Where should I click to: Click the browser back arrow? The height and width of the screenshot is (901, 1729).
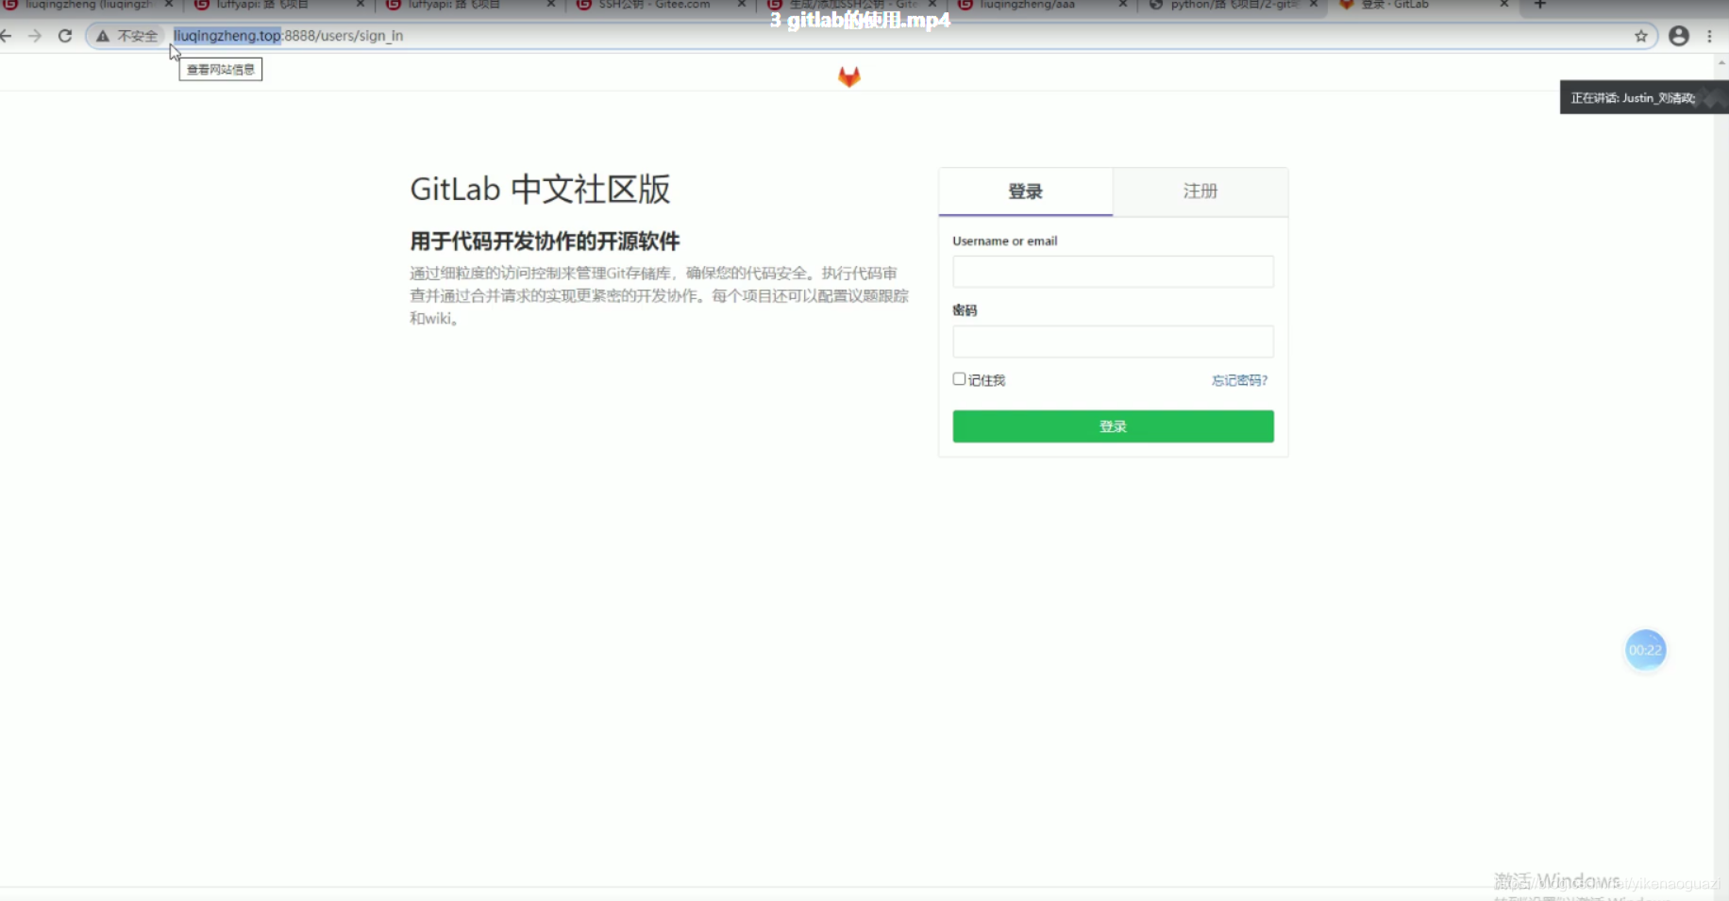(x=7, y=36)
